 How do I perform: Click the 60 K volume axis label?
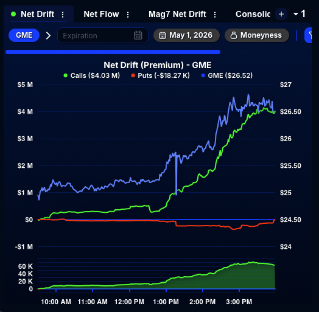pos(26,266)
